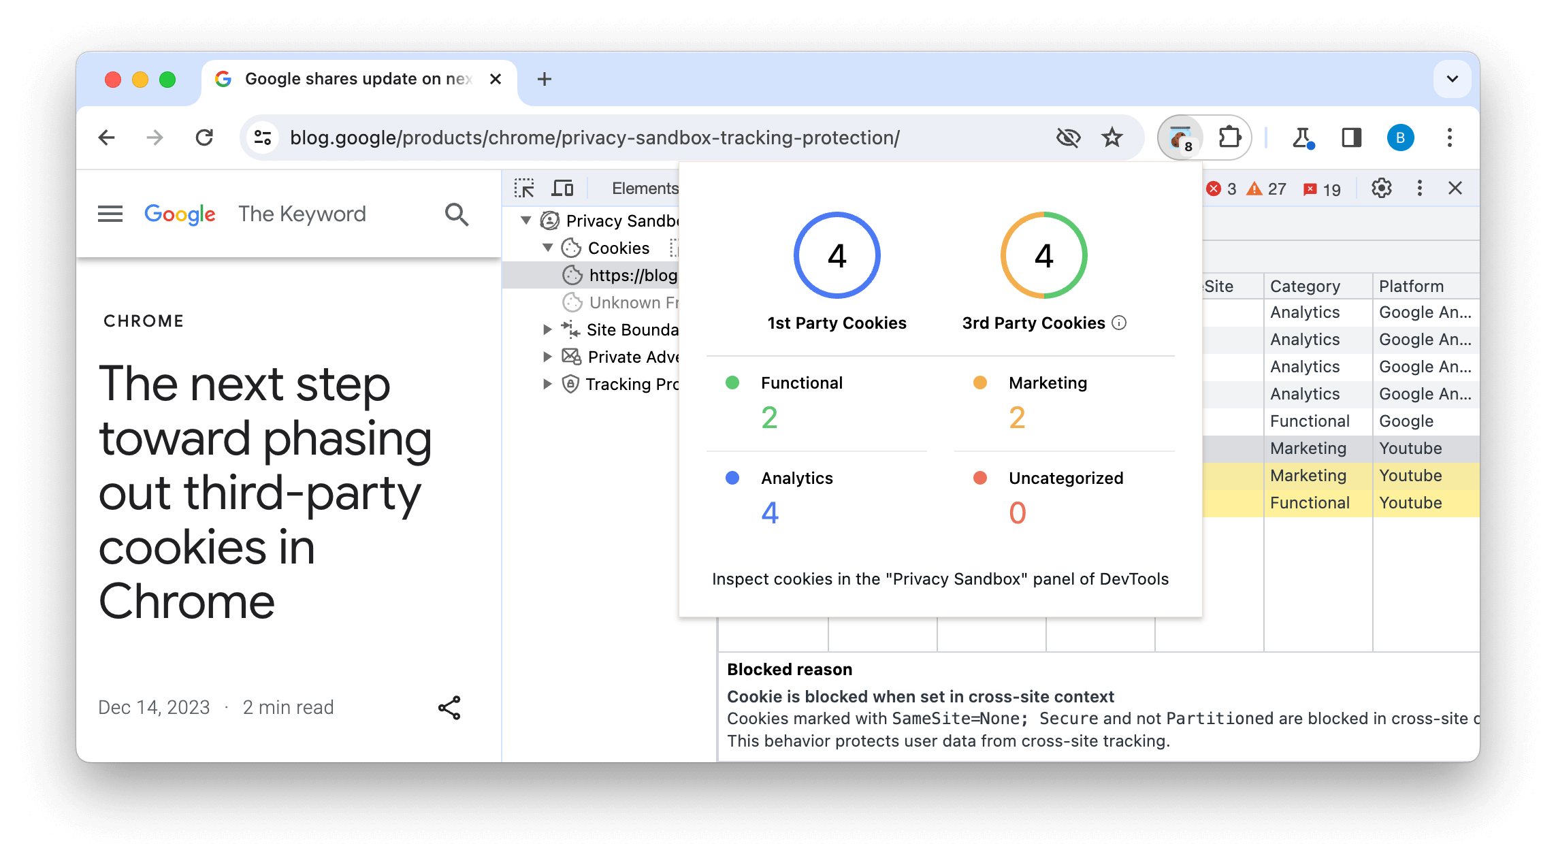This screenshot has height=863, width=1556.
Task: Click the element selector icon in DevTools
Action: pyautogui.click(x=524, y=187)
